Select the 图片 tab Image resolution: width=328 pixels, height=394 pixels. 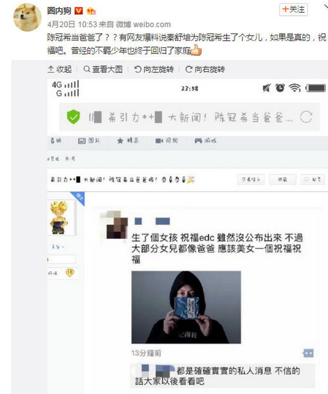click(x=89, y=140)
